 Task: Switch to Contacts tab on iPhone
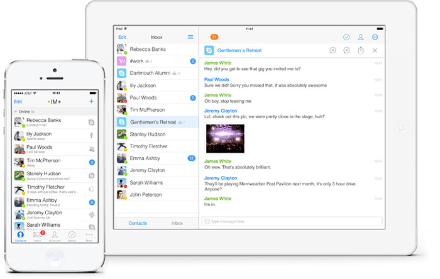pos(21,236)
